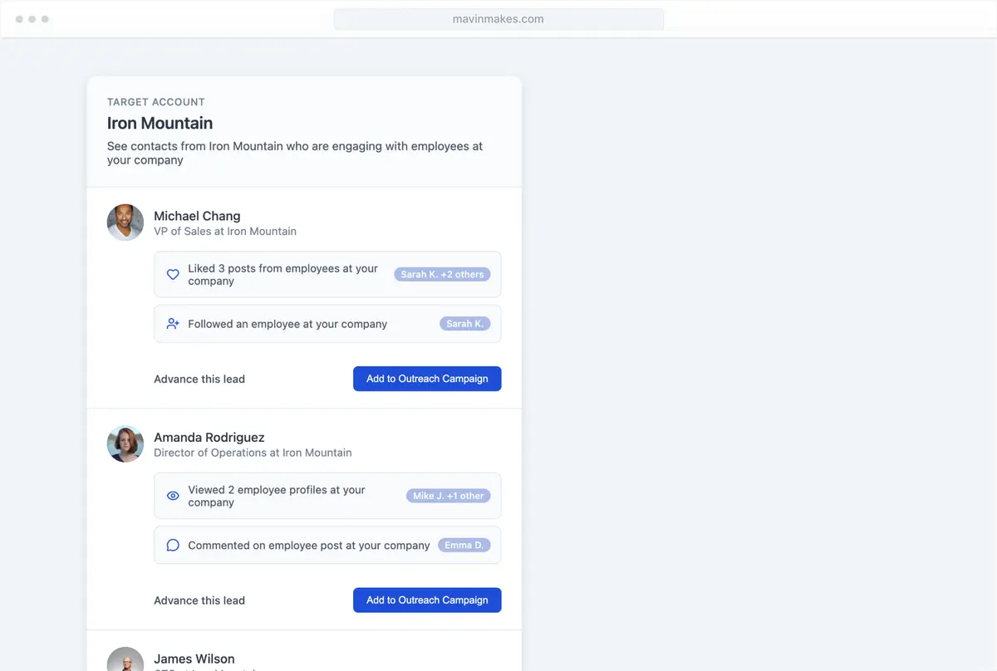Click the 'Sarah K.' badge on followed row
This screenshot has width=997, height=671.
coord(464,324)
